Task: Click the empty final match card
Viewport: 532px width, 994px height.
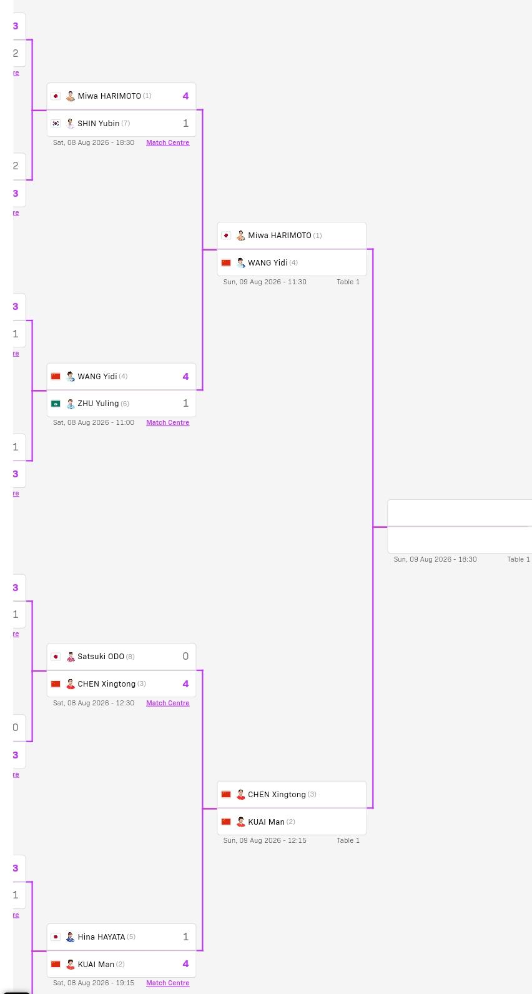Action: (460, 527)
